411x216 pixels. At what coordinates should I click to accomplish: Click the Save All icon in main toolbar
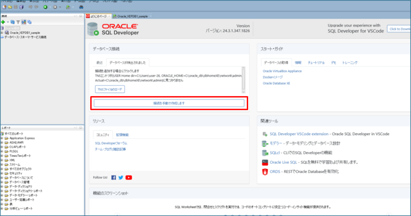tap(21, 7)
